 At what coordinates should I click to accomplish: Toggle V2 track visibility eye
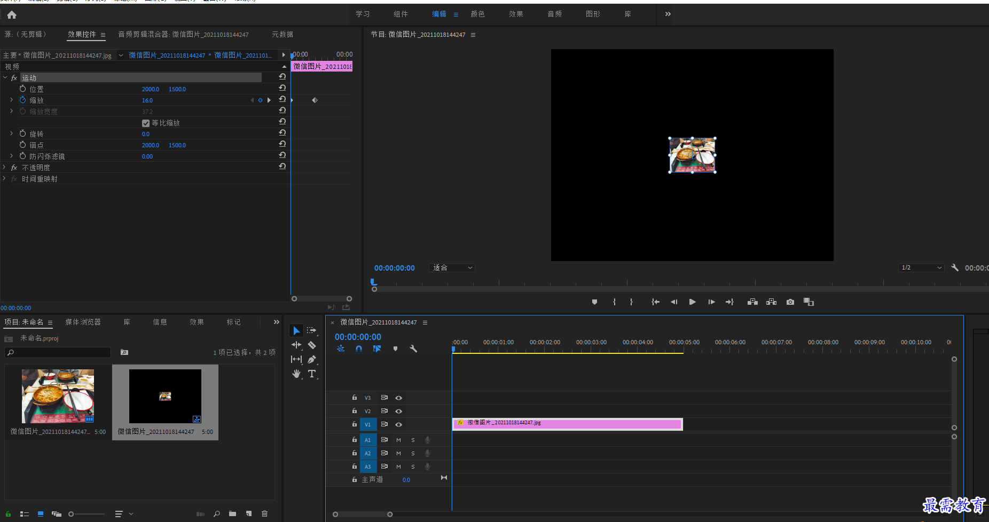point(398,411)
